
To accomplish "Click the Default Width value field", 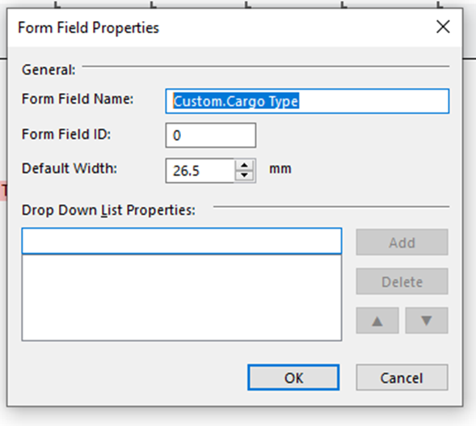I will point(200,171).
